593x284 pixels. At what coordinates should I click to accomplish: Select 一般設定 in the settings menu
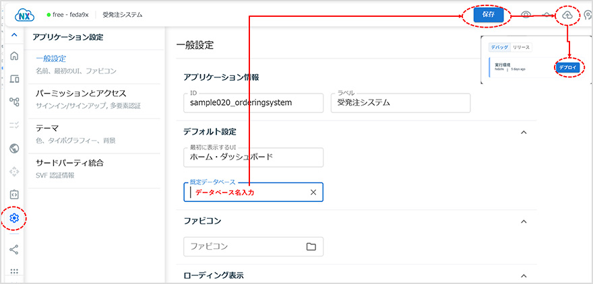coord(94,64)
